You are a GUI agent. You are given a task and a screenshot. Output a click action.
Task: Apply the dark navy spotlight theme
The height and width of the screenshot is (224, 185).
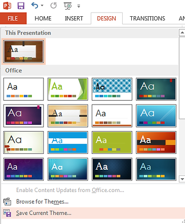[112, 169]
